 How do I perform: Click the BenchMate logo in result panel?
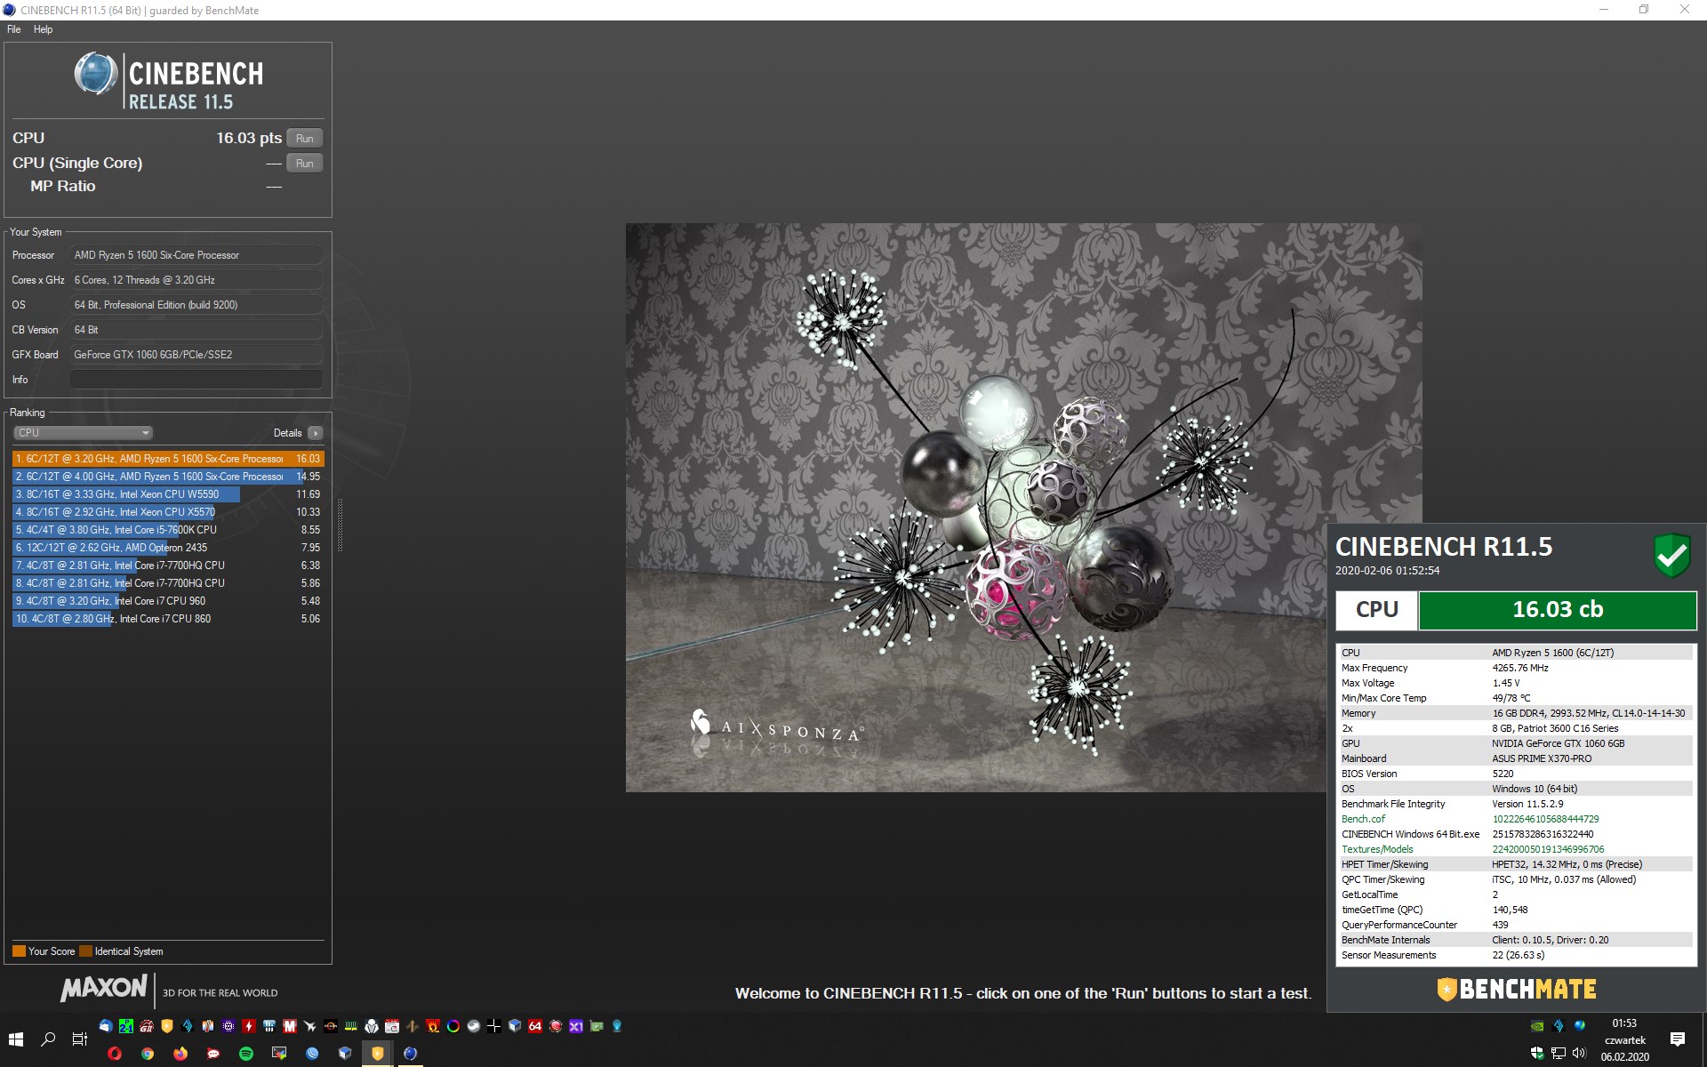coord(1517,990)
